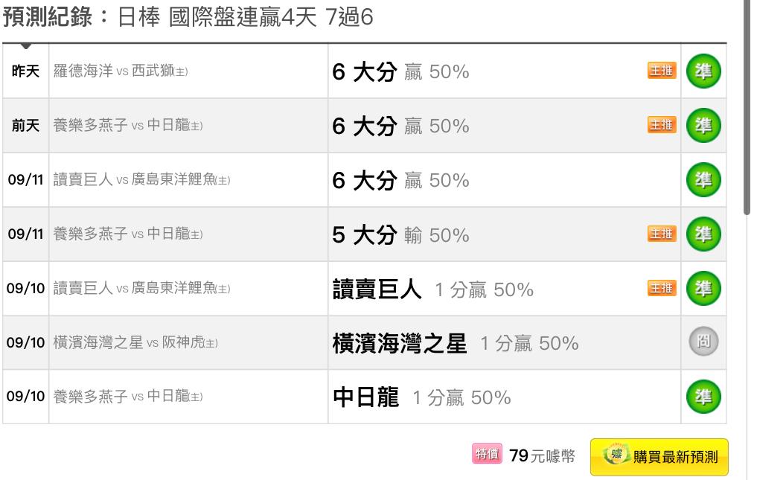Click green 準 icon for 羅德海洋 vs 西武獅

point(703,71)
